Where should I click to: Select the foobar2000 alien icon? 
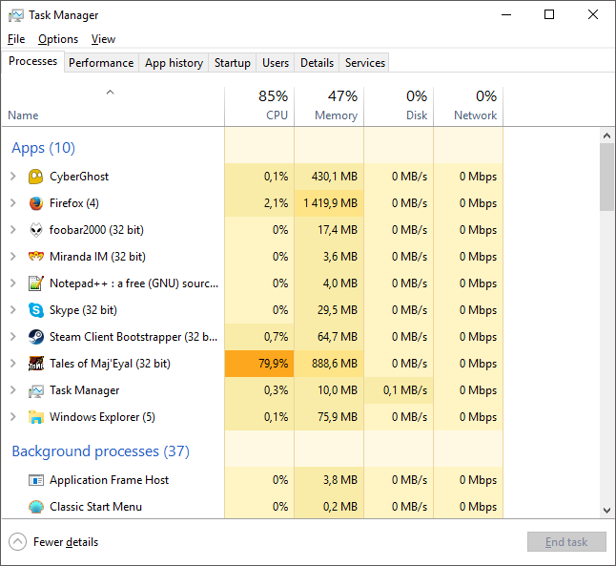[36, 230]
